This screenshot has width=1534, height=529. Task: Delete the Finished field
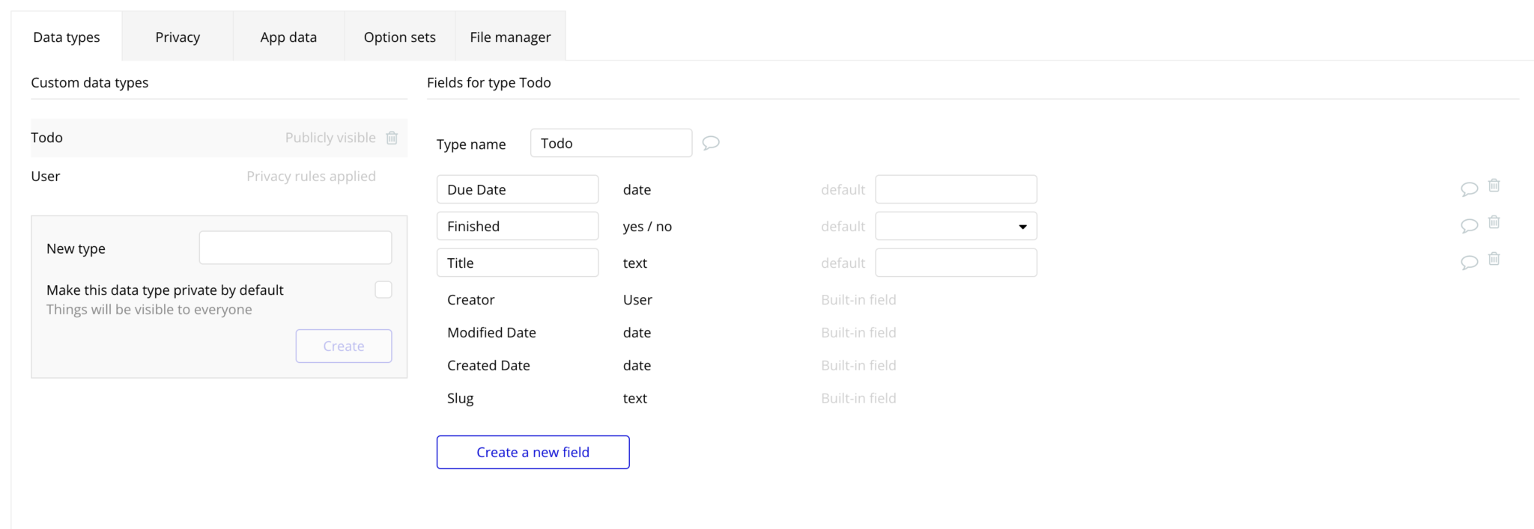click(1494, 222)
